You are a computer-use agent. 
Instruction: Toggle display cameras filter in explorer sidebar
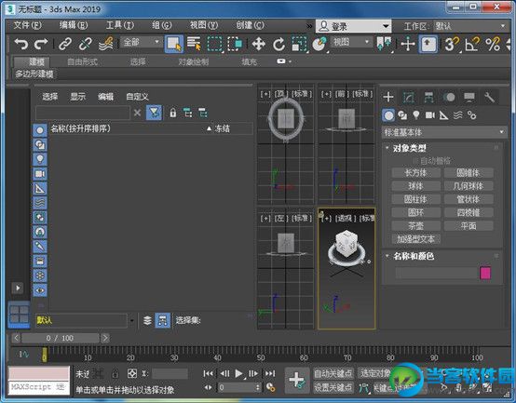coord(40,174)
